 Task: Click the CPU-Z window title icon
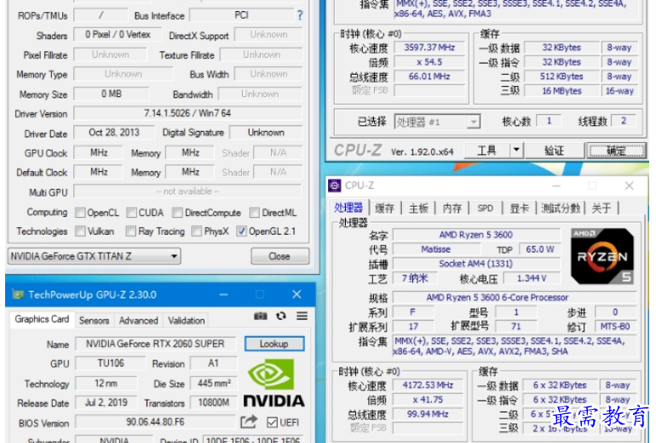click(x=334, y=185)
